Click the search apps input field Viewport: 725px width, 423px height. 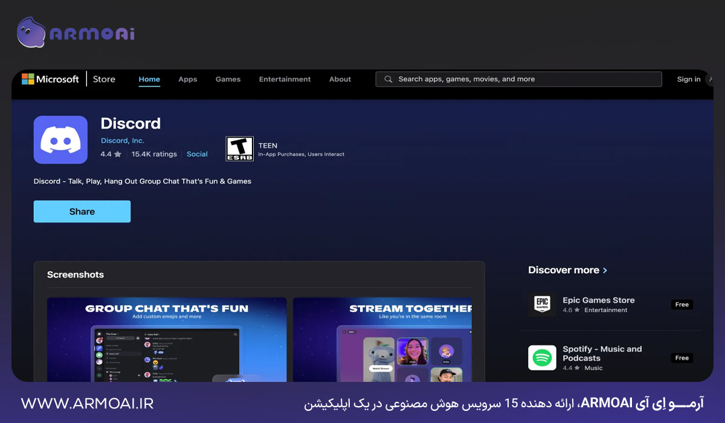[x=518, y=79]
